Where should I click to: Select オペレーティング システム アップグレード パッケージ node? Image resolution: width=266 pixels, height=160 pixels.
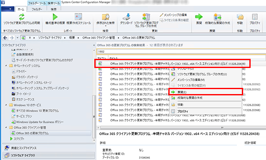tap(40, 88)
